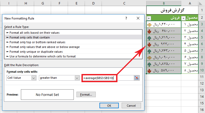Click cell محصول ۴
This screenshot has height=113, width=205.
click(190, 44)
